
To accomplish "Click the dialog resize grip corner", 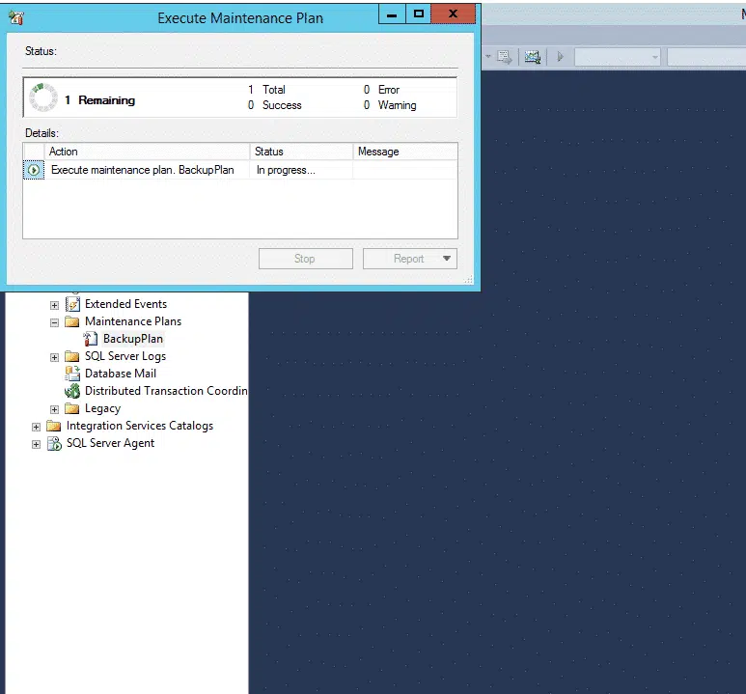I will [x=469, y=280].
